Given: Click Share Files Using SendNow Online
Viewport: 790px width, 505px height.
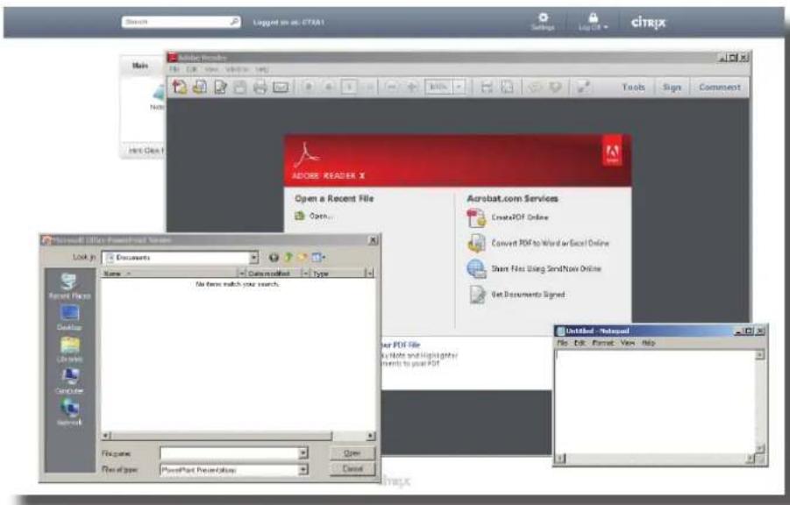Looking at the screenshot, I should coord(546,268).
